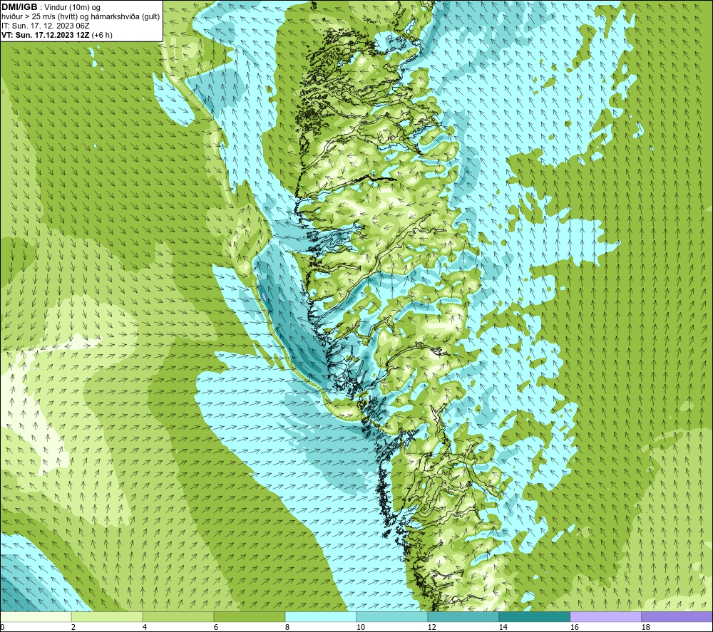The image size is (713, 632).
Task: Click the 6–8 m/s olive green legend swatch
Action: point(249,616)
